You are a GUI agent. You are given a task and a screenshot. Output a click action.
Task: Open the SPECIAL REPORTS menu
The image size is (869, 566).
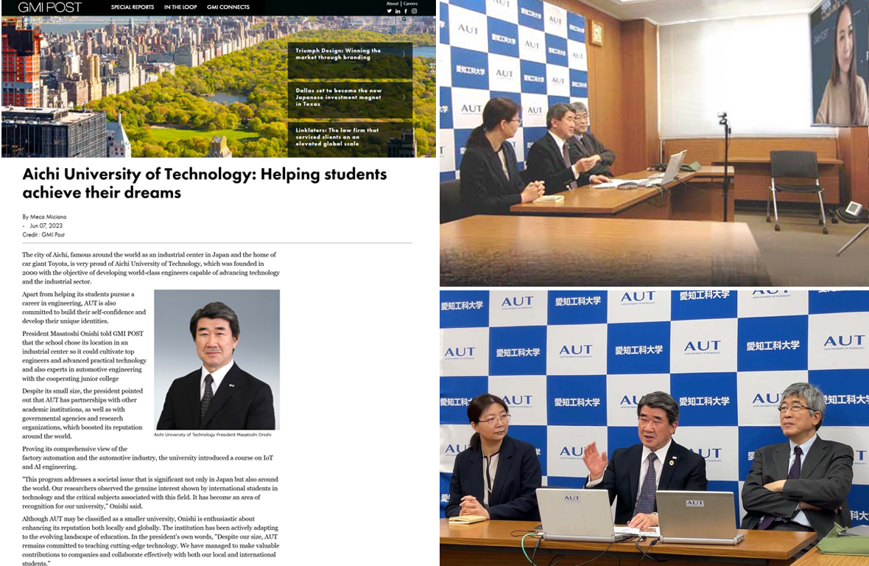[x=133, y=7]
